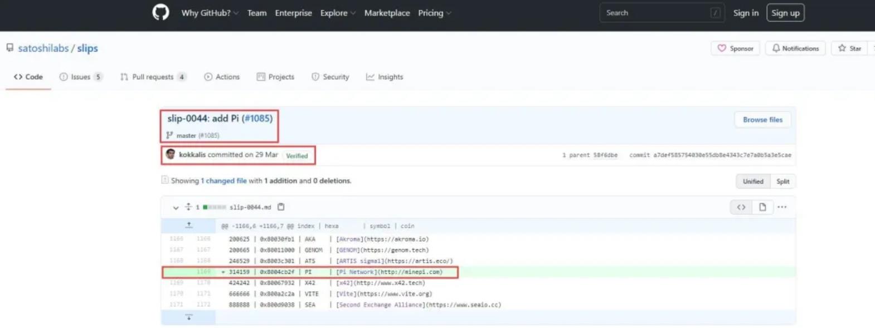Click the slash shortcut icon in Search
The image size is (875, 328).
pos(715,13)
